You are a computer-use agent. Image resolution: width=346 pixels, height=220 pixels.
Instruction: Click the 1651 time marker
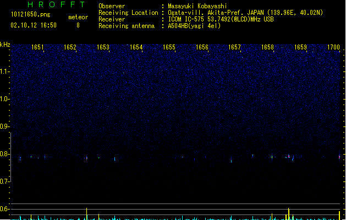click(37, 47)
